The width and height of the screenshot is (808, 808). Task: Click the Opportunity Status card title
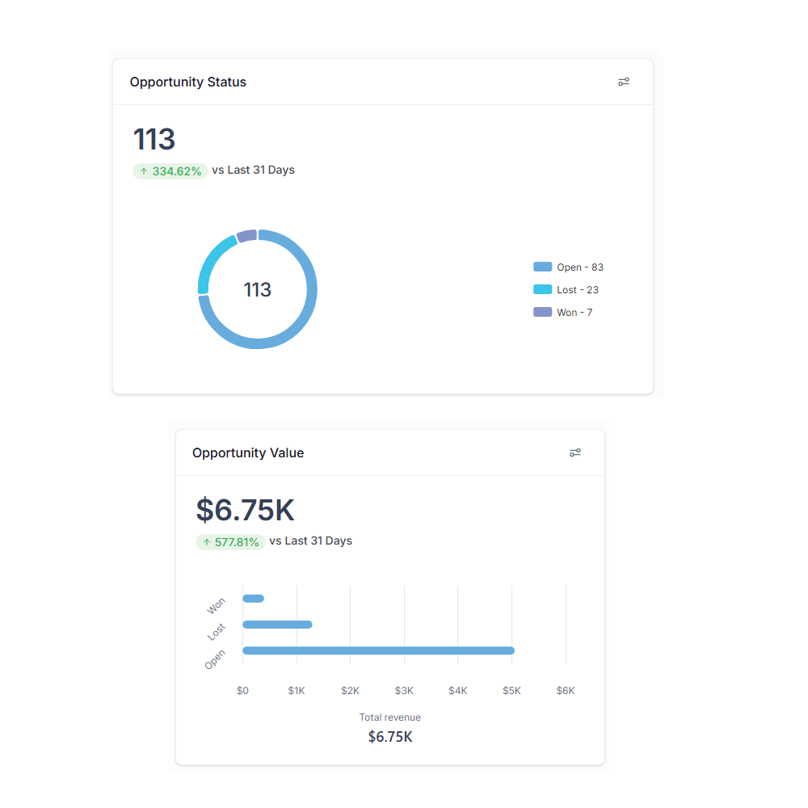(x=188, y=82)
